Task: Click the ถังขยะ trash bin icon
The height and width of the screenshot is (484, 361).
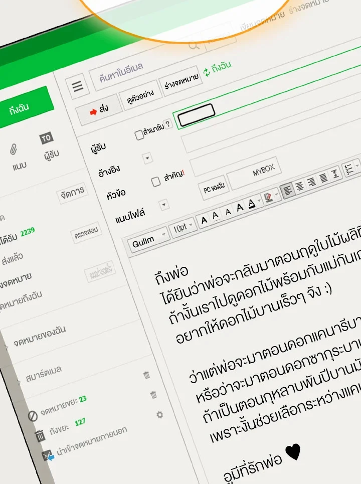Action: pyautogui.click(x=40, y=436)
